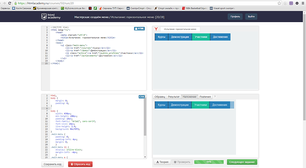Select the preview page title tab
This screenshot has height=168, width=306.
(180, 29)
